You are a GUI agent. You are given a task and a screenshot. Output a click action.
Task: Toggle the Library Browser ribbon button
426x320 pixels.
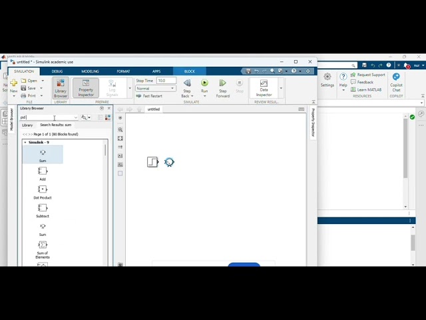tap(61, 88)
